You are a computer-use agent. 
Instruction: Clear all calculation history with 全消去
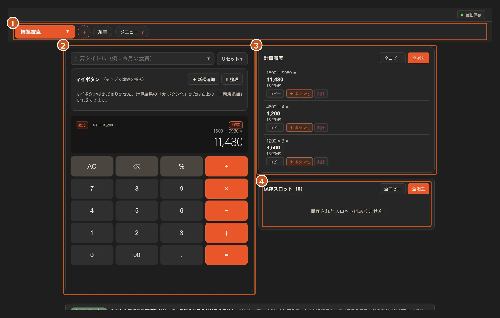point(418,58)
